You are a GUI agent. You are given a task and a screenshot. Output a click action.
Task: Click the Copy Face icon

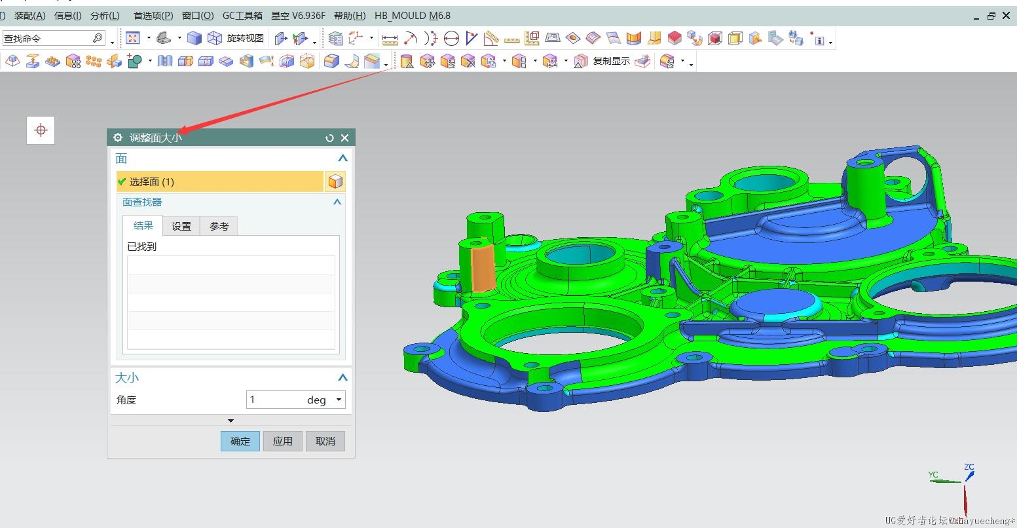[489, 62]
